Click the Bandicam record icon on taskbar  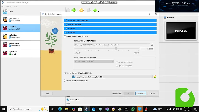point(146,109)
